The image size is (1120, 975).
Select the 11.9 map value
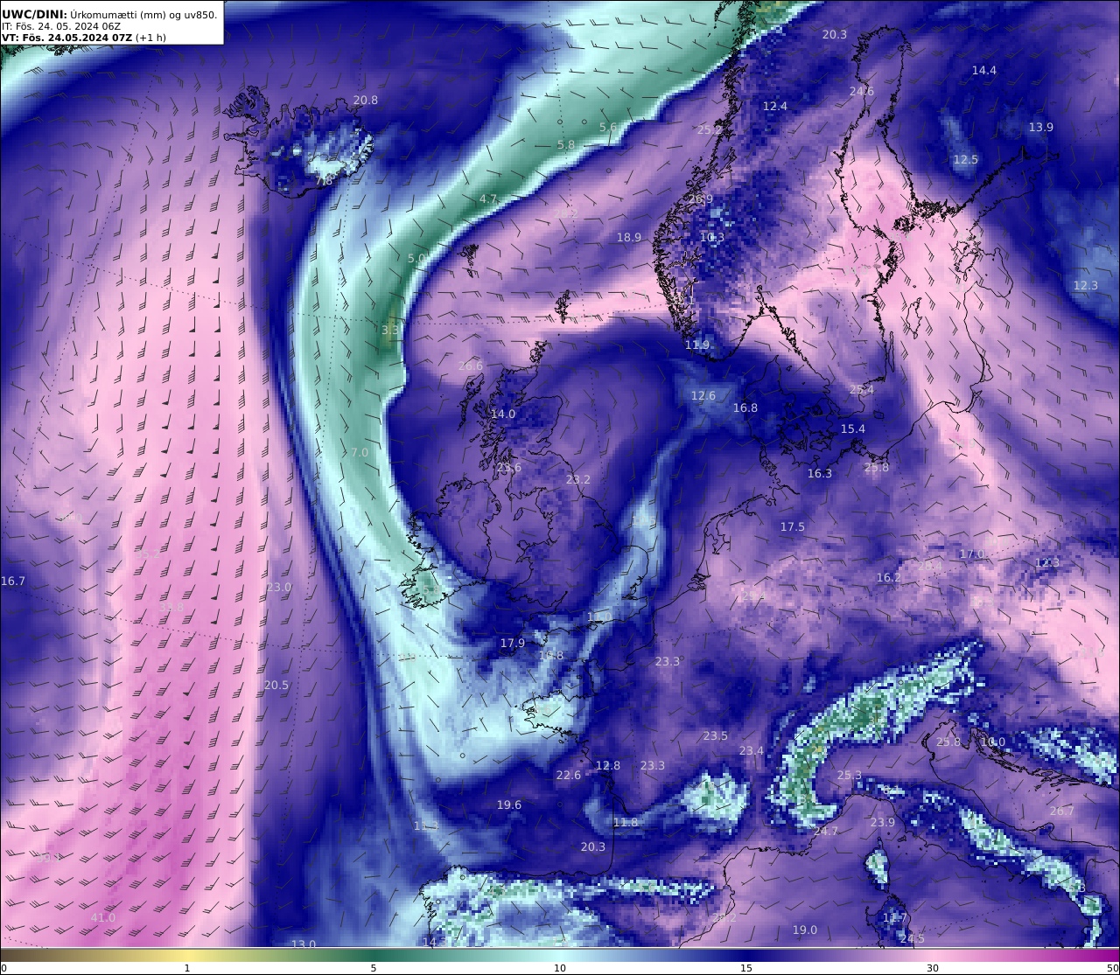(x=697, y=345)
